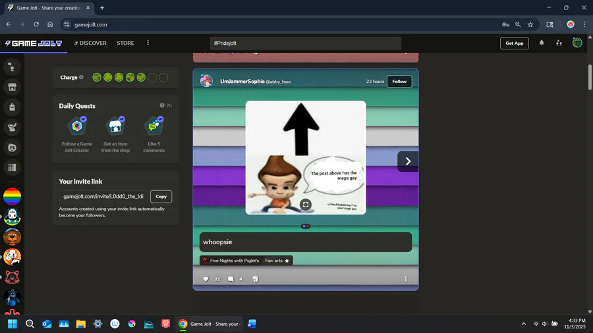Open a new Chrome tab
This screenshot has height=333, width=593.
(x=102, y=7)
